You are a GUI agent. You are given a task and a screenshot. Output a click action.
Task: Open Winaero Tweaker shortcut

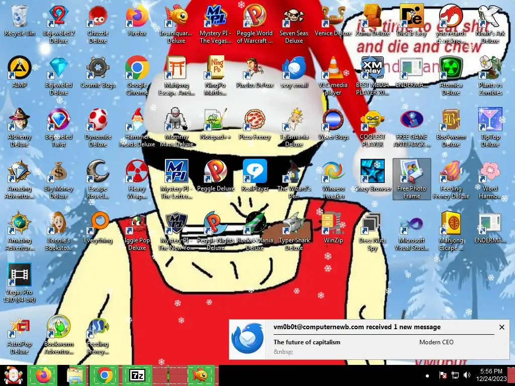click(333, 179)
